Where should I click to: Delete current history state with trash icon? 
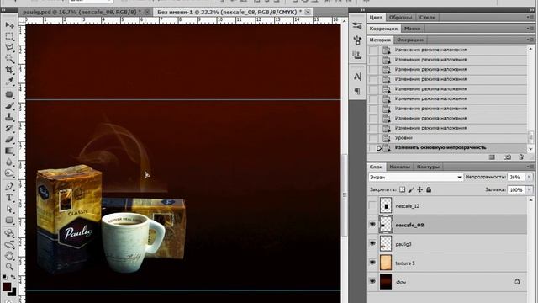click(x=521, y=157)
